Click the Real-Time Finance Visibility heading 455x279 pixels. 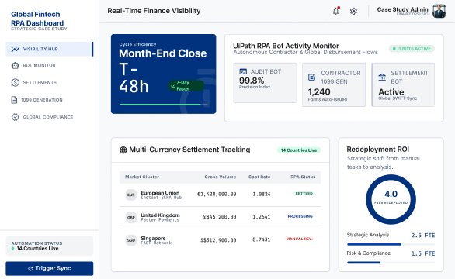pos(154,11)
